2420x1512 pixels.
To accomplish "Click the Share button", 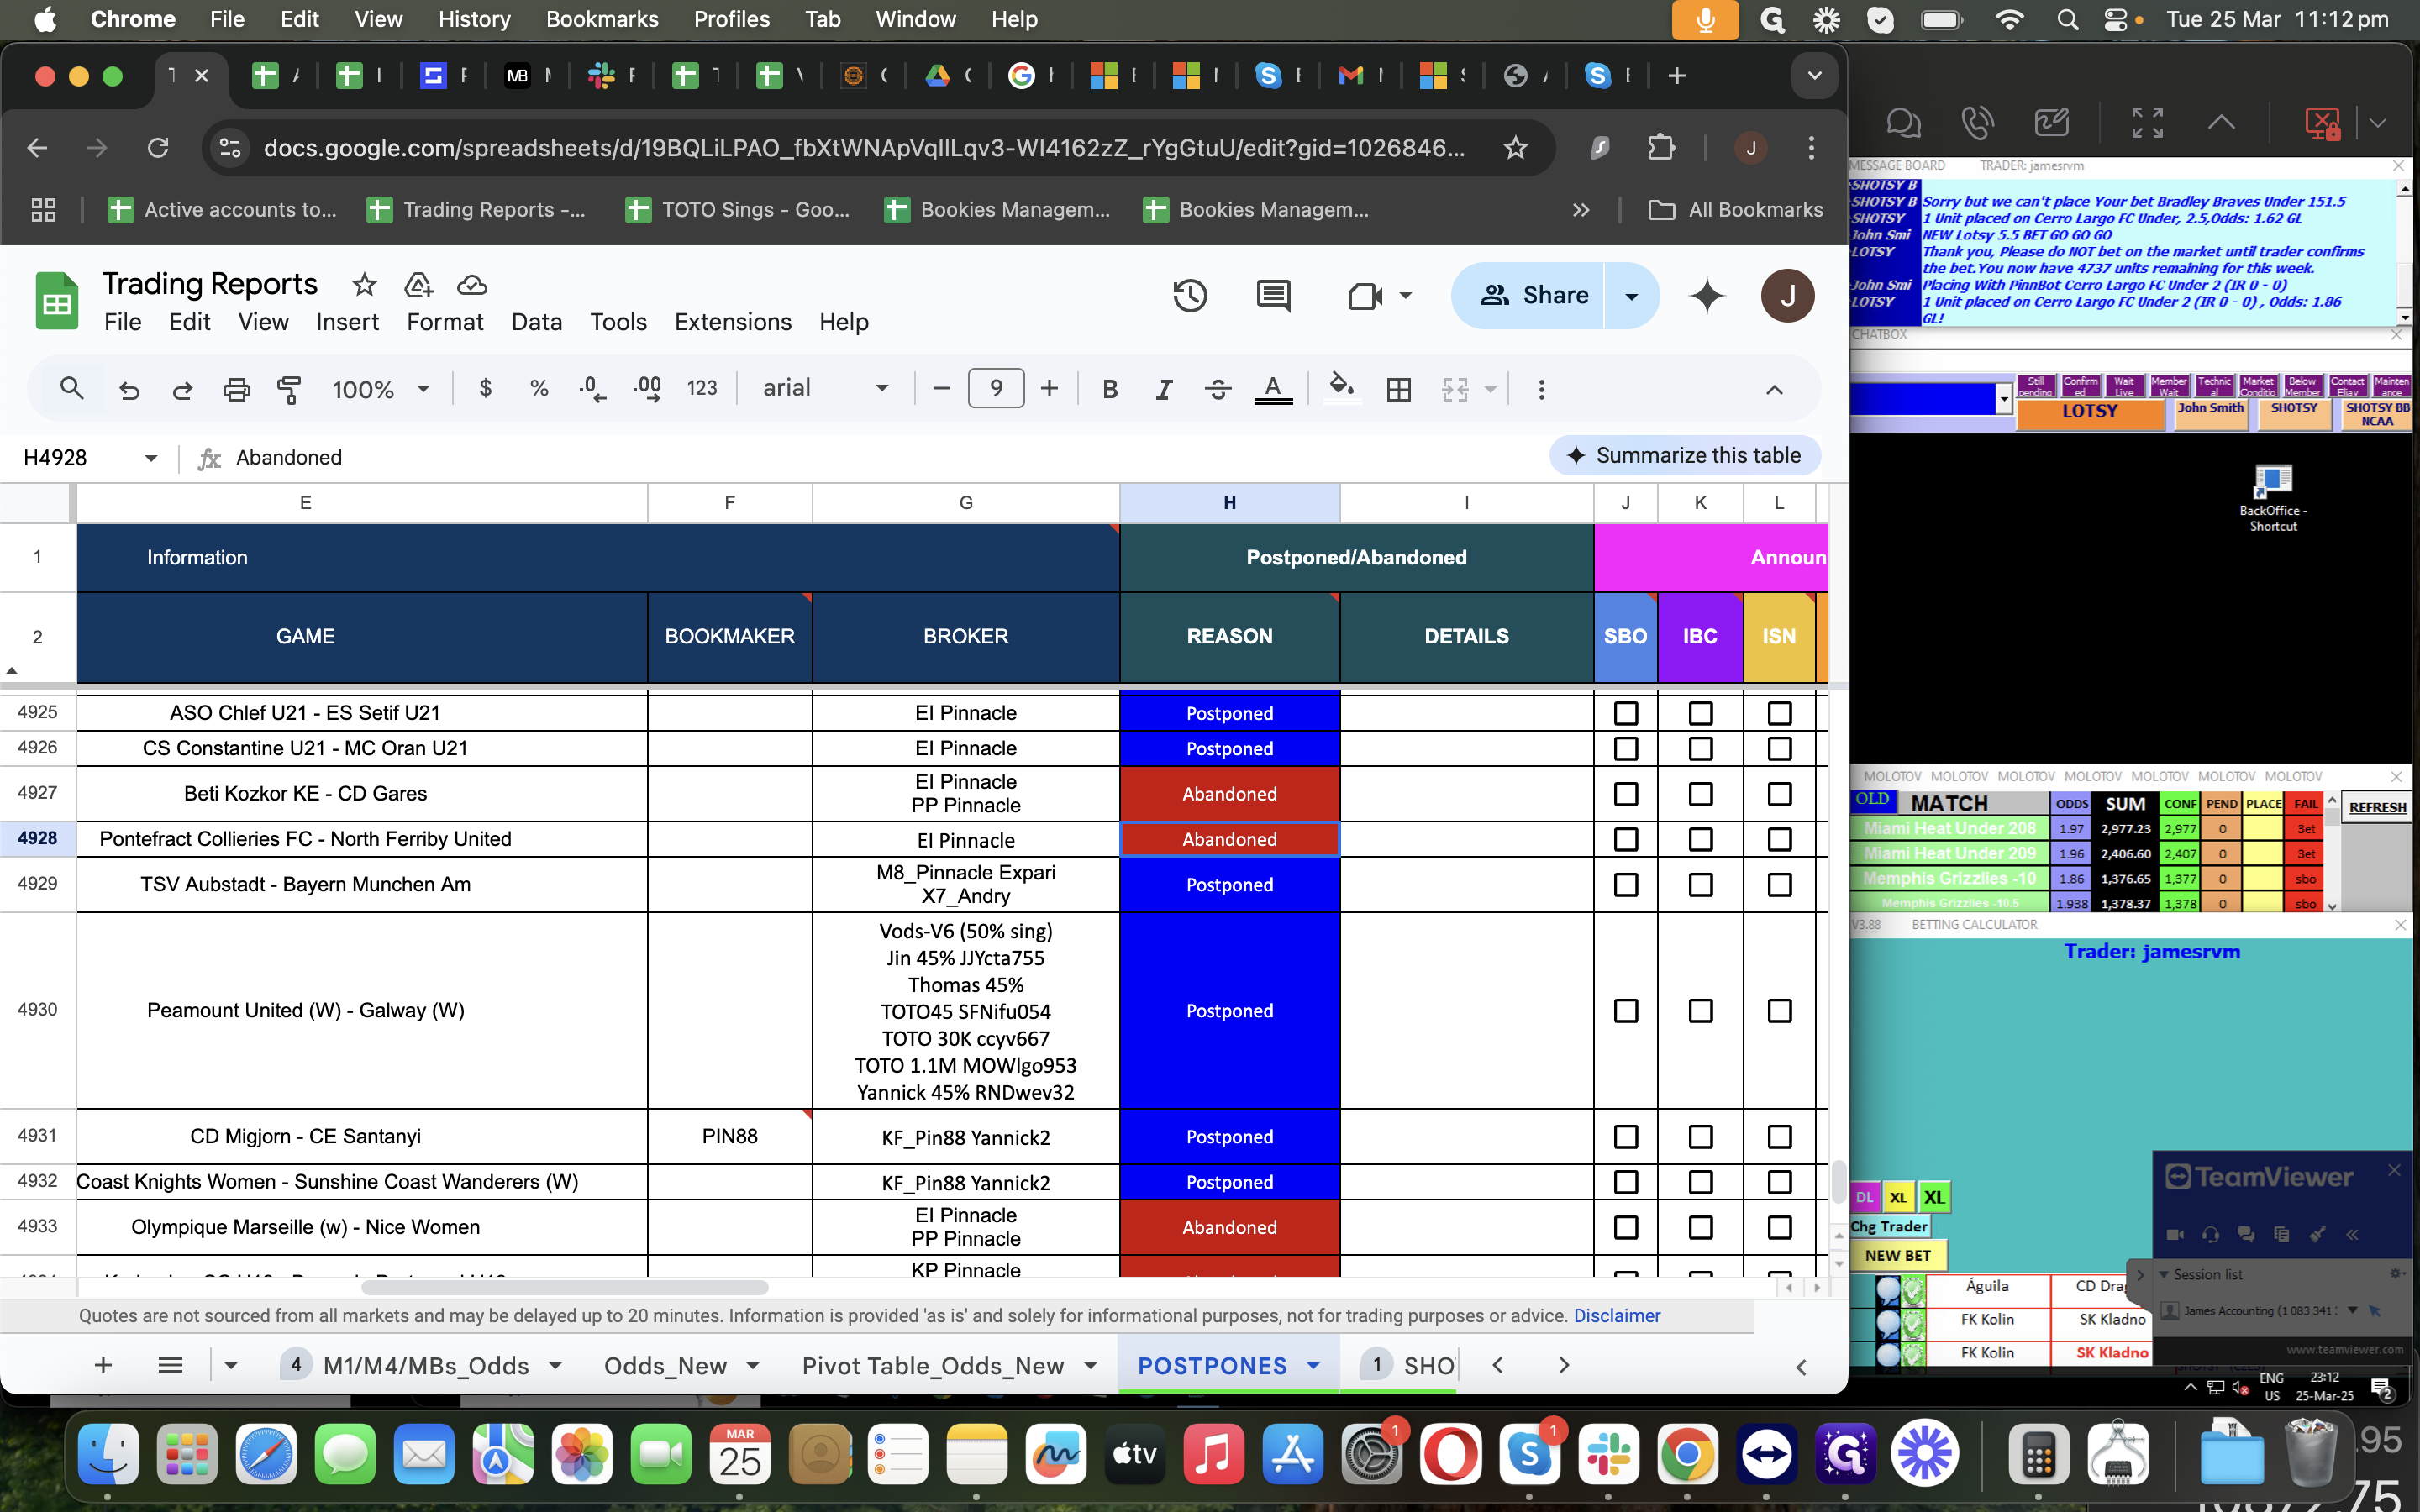I will (x=1528, y=295).
